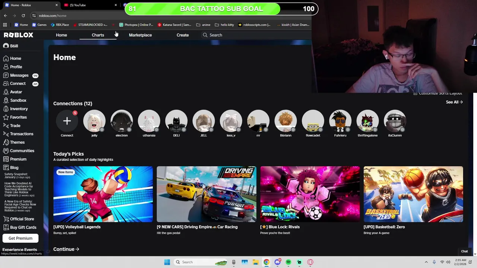Click the Windows taskbar Search box
477x268 pixels.
pos(201,262)
